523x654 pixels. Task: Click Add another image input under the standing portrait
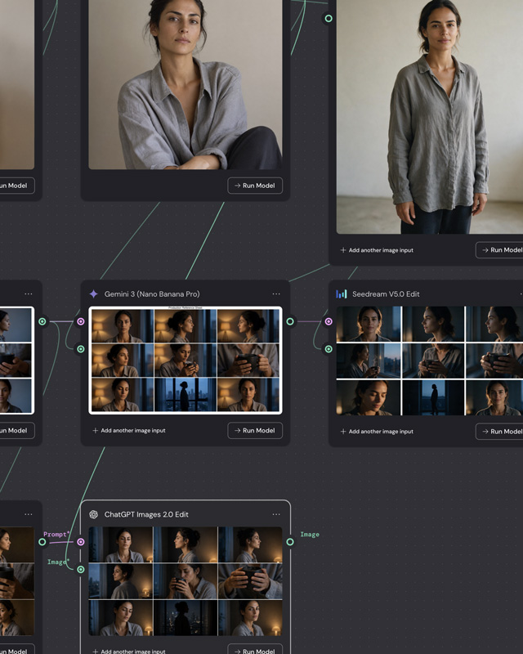(377, 250)
